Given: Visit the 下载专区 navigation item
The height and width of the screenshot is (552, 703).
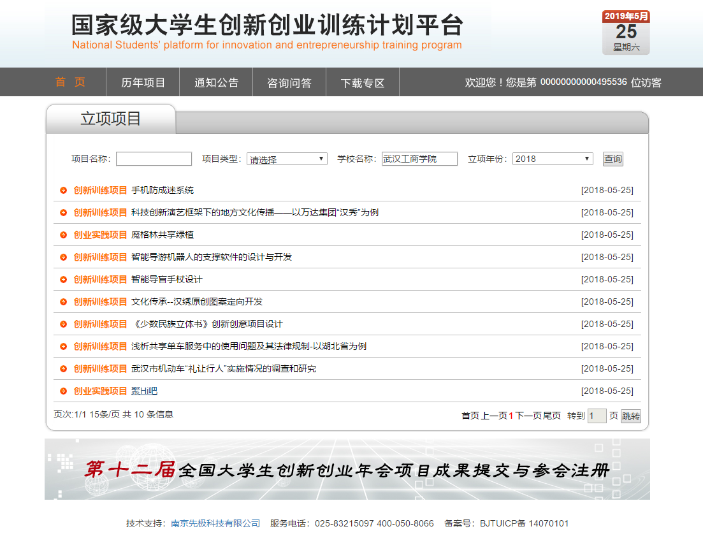Looking at the screenshot, I should point(362,83).
